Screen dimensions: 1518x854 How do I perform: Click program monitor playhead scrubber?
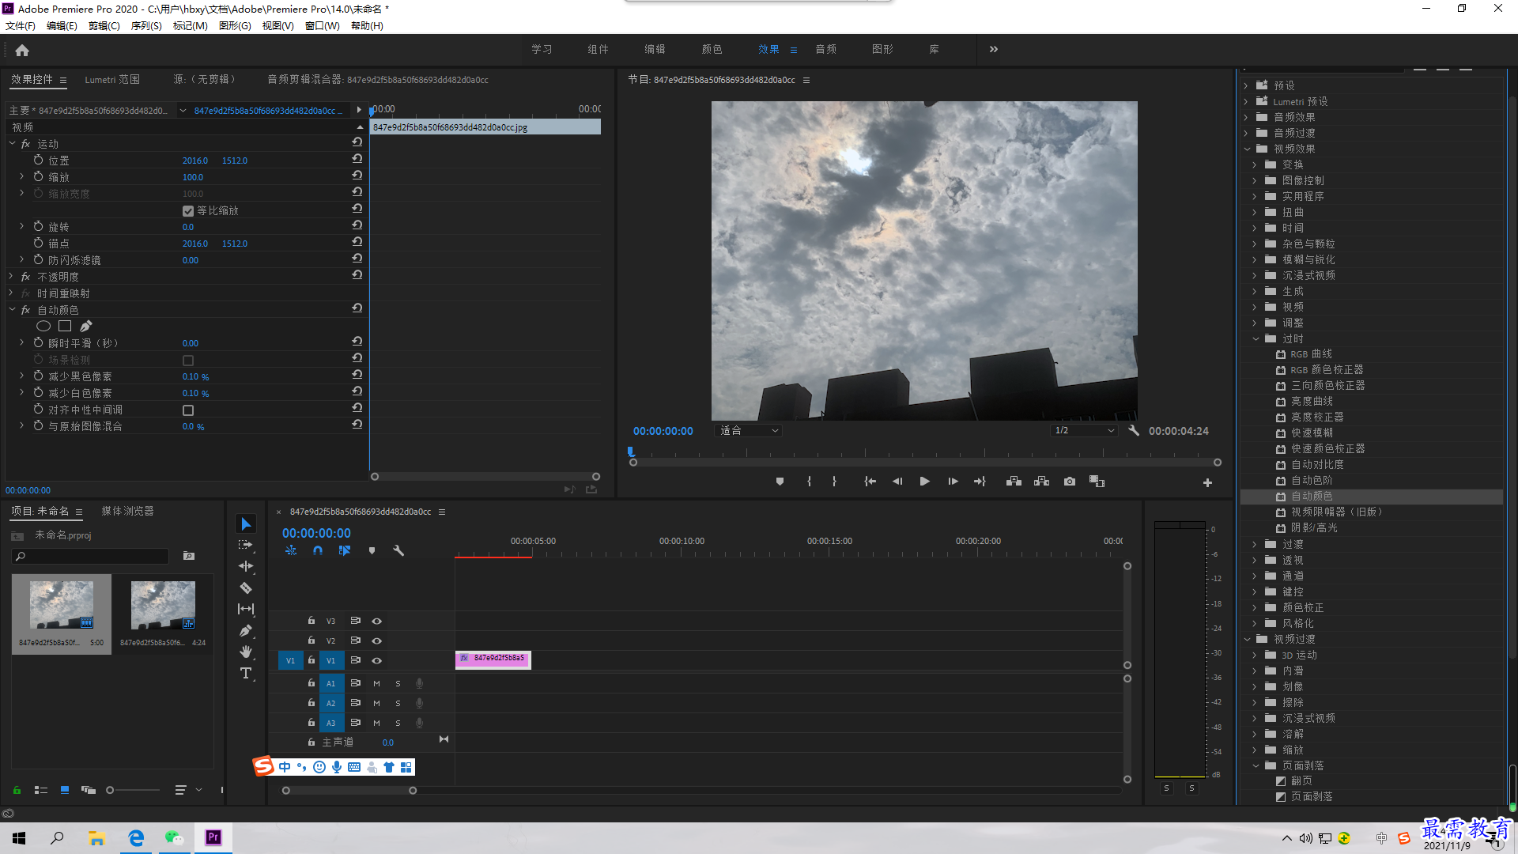(631, 452)
